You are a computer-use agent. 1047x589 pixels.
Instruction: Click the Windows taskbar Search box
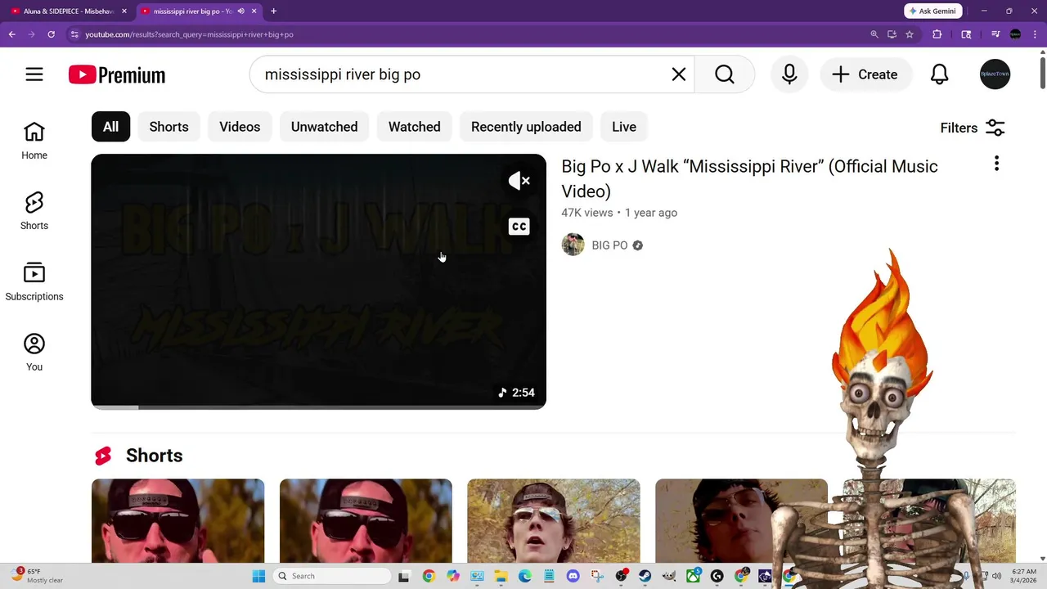click(x=333, y=576)
